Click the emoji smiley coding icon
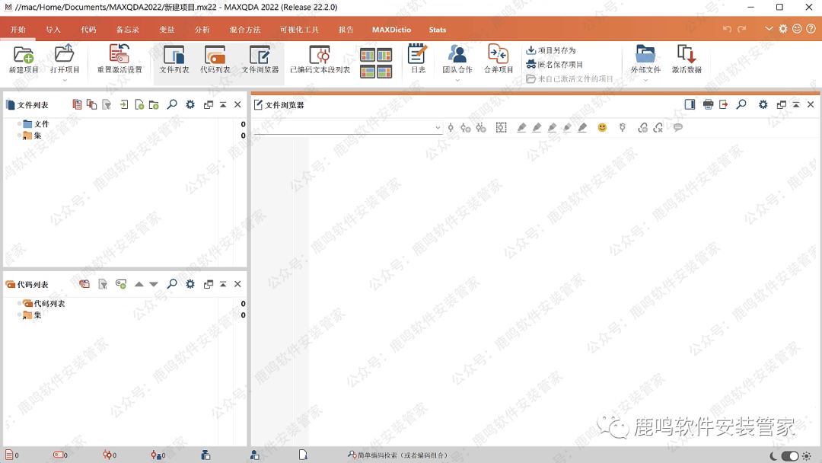The image size is (822, 463). (602, 127)
